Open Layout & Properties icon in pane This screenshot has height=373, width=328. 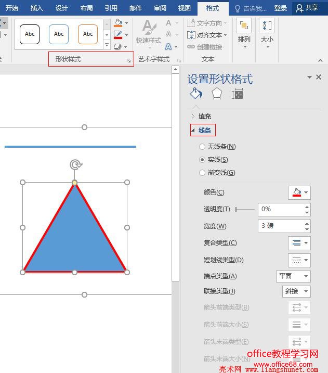[238, 94]
